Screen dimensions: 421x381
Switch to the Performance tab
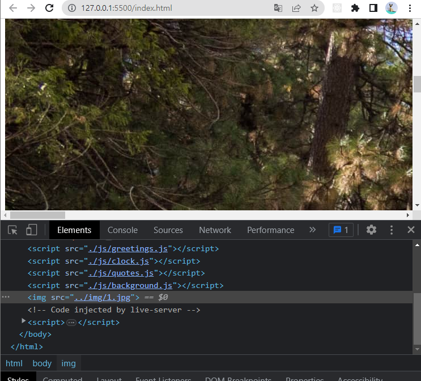tap(271, 230)
